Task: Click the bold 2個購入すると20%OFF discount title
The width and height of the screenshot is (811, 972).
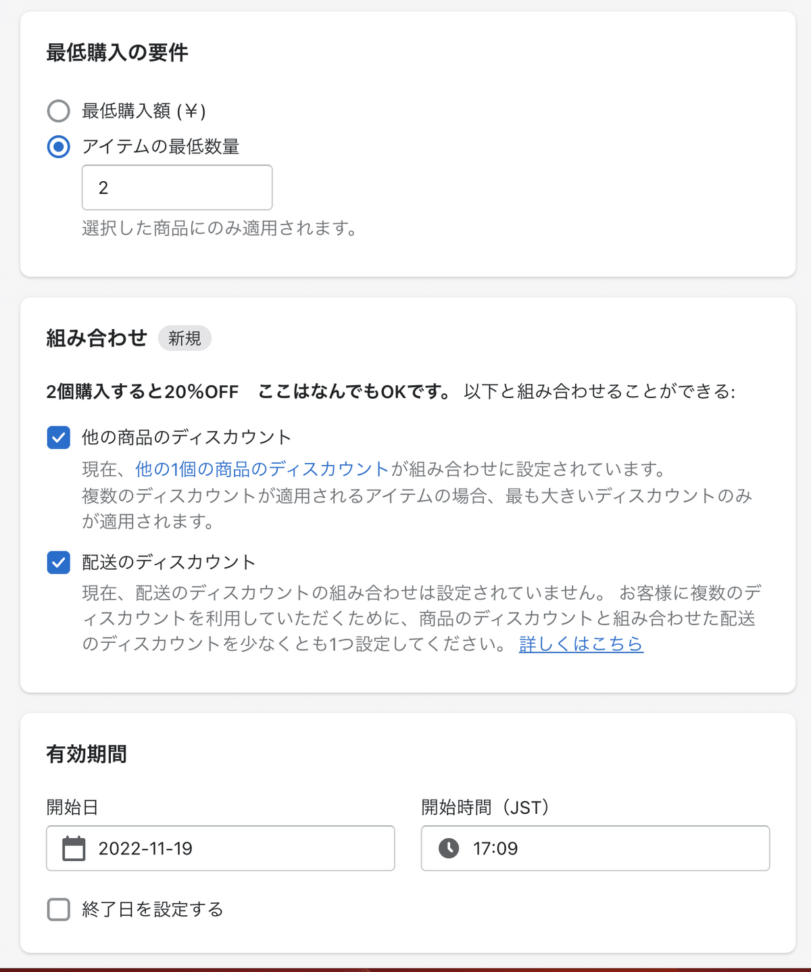Action: (x=143, y=391)
